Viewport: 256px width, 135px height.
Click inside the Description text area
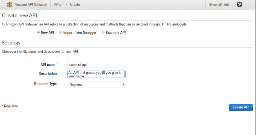95,74
